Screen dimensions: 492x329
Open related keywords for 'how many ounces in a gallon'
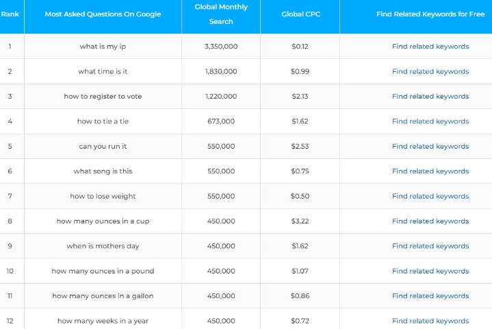point(430,296)
